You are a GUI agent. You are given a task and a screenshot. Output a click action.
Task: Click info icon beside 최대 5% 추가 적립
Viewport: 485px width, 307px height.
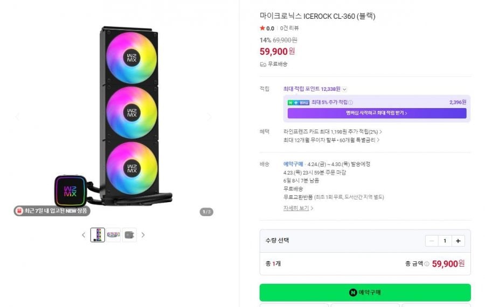click(x=351, y=102)
